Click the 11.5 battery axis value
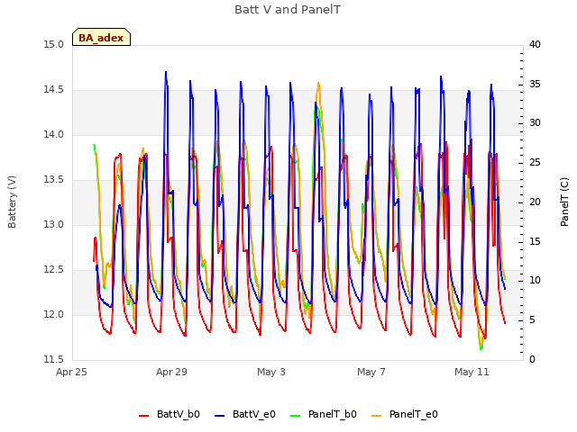Screen dimensions: 577x432 pos(54,359)
